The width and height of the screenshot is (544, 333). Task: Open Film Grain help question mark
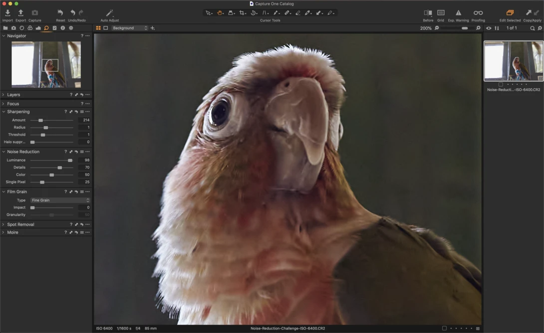[x=65, y=191]
